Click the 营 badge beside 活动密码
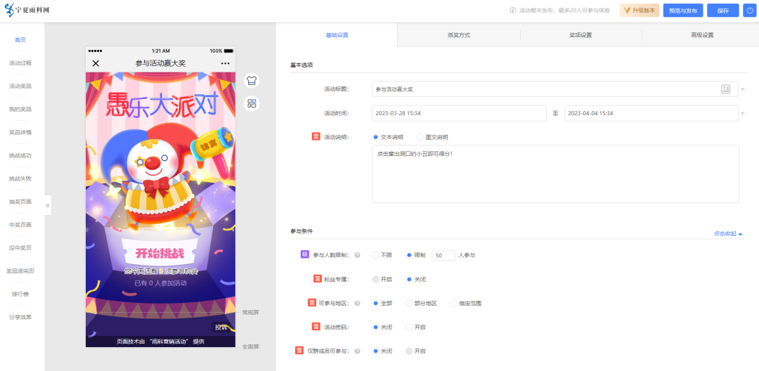This screenshot has height=371, width=759. pos(316,327)
